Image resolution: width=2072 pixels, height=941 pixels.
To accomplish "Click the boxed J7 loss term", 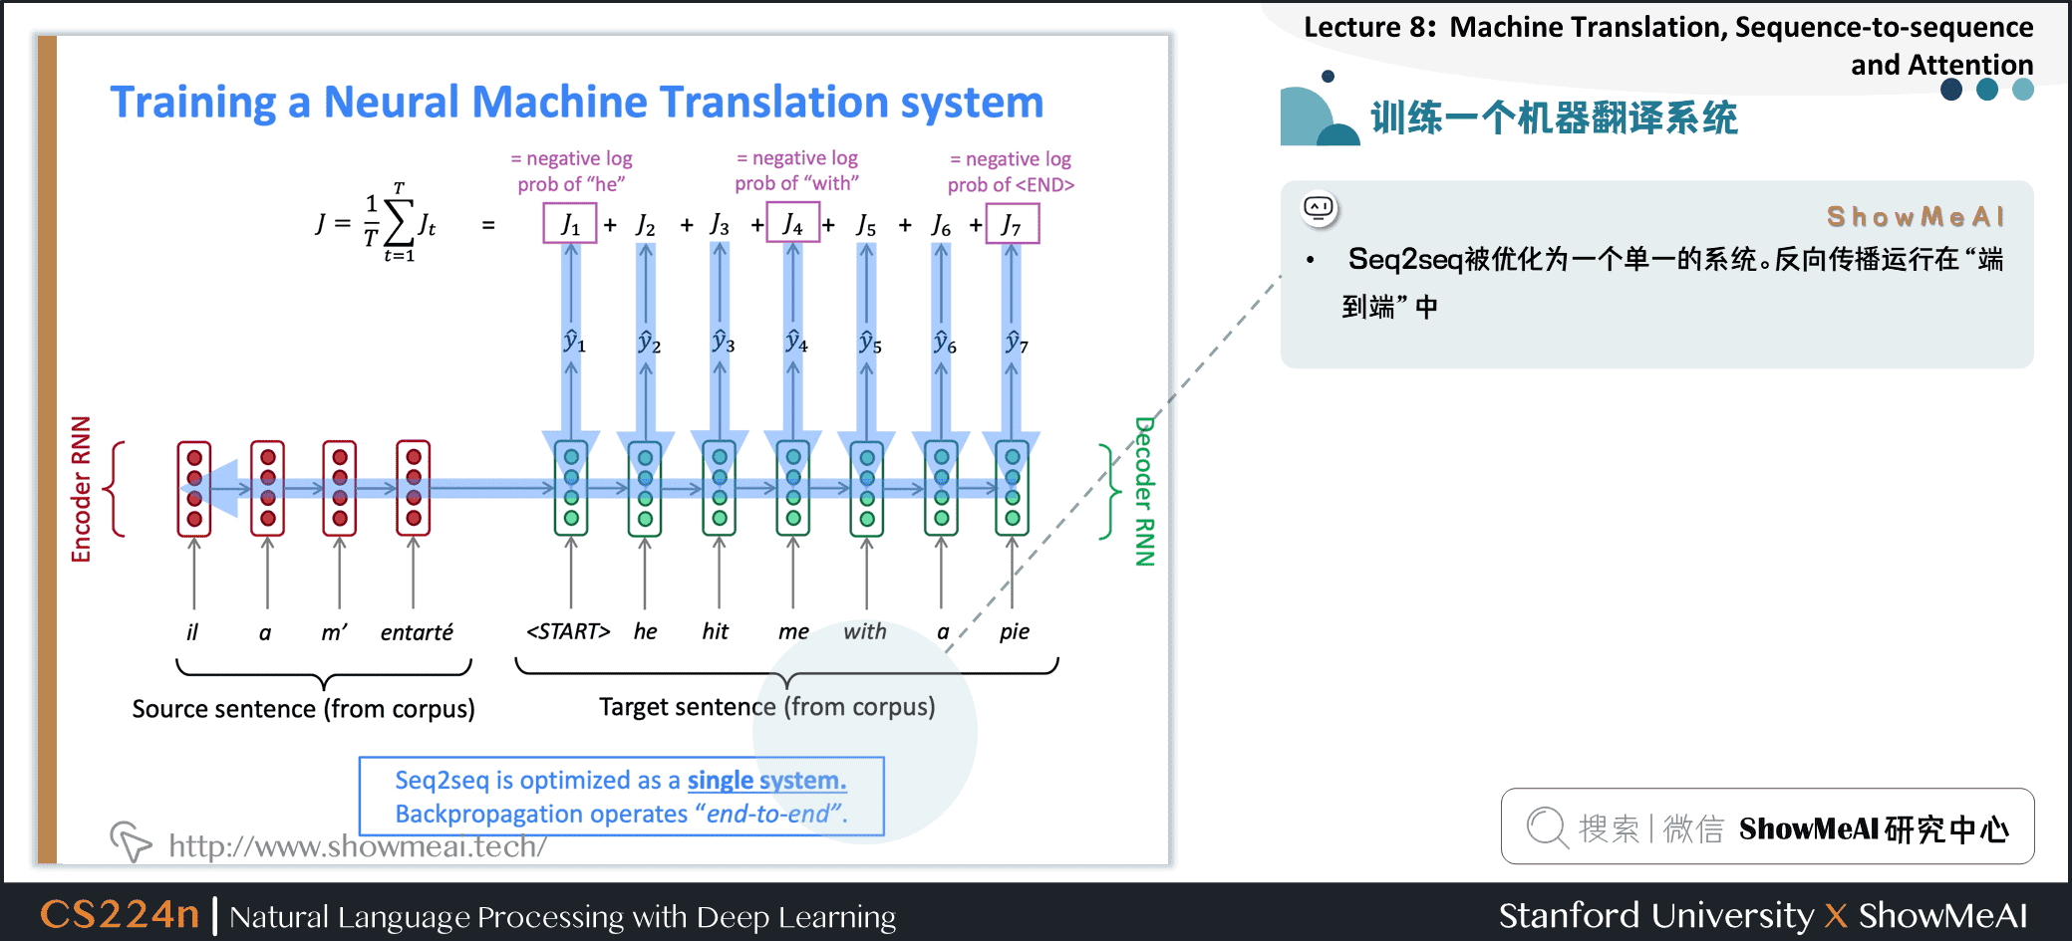I will pyautogui.click(x=1012, y=223).
